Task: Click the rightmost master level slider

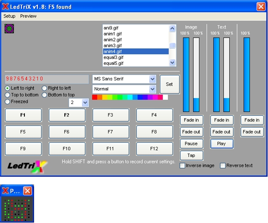Action: point(247,74)
